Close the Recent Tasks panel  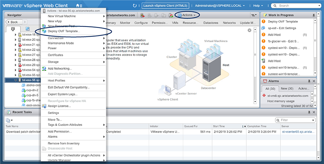(314, 112)
